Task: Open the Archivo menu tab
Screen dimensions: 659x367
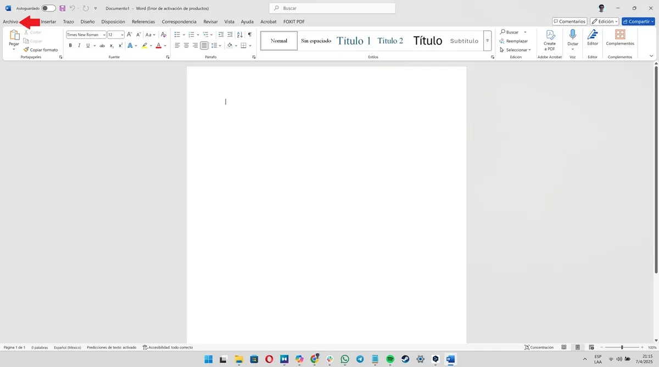Action: (x=10, y=21)
